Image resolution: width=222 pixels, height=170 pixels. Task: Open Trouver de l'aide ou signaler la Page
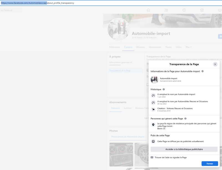(x=171, y=157)
